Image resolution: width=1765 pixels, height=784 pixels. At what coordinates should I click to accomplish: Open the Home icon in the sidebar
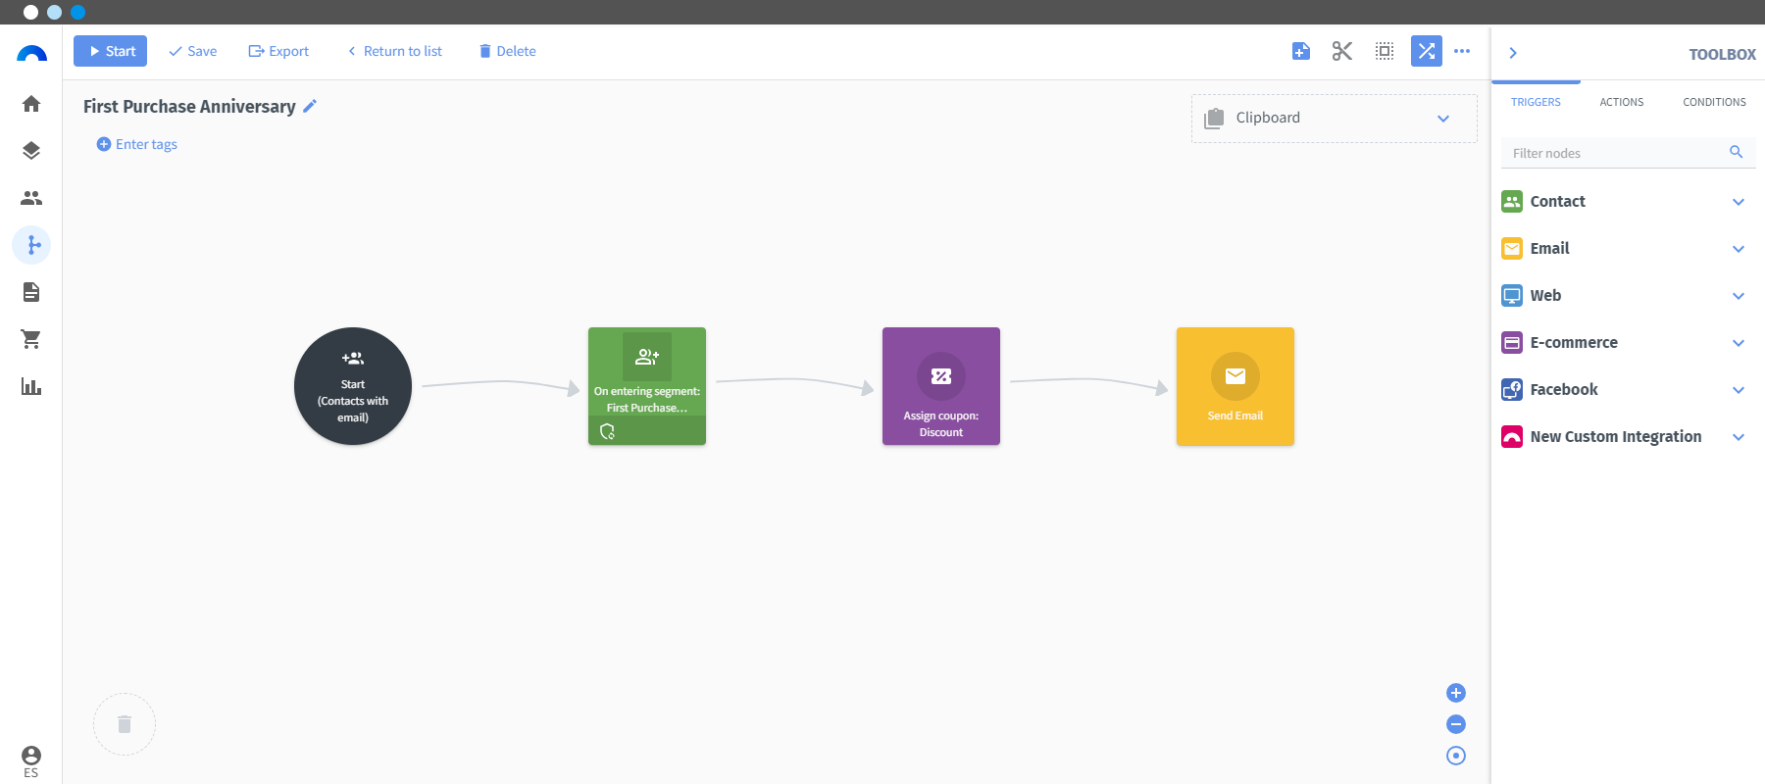[31, 104]
